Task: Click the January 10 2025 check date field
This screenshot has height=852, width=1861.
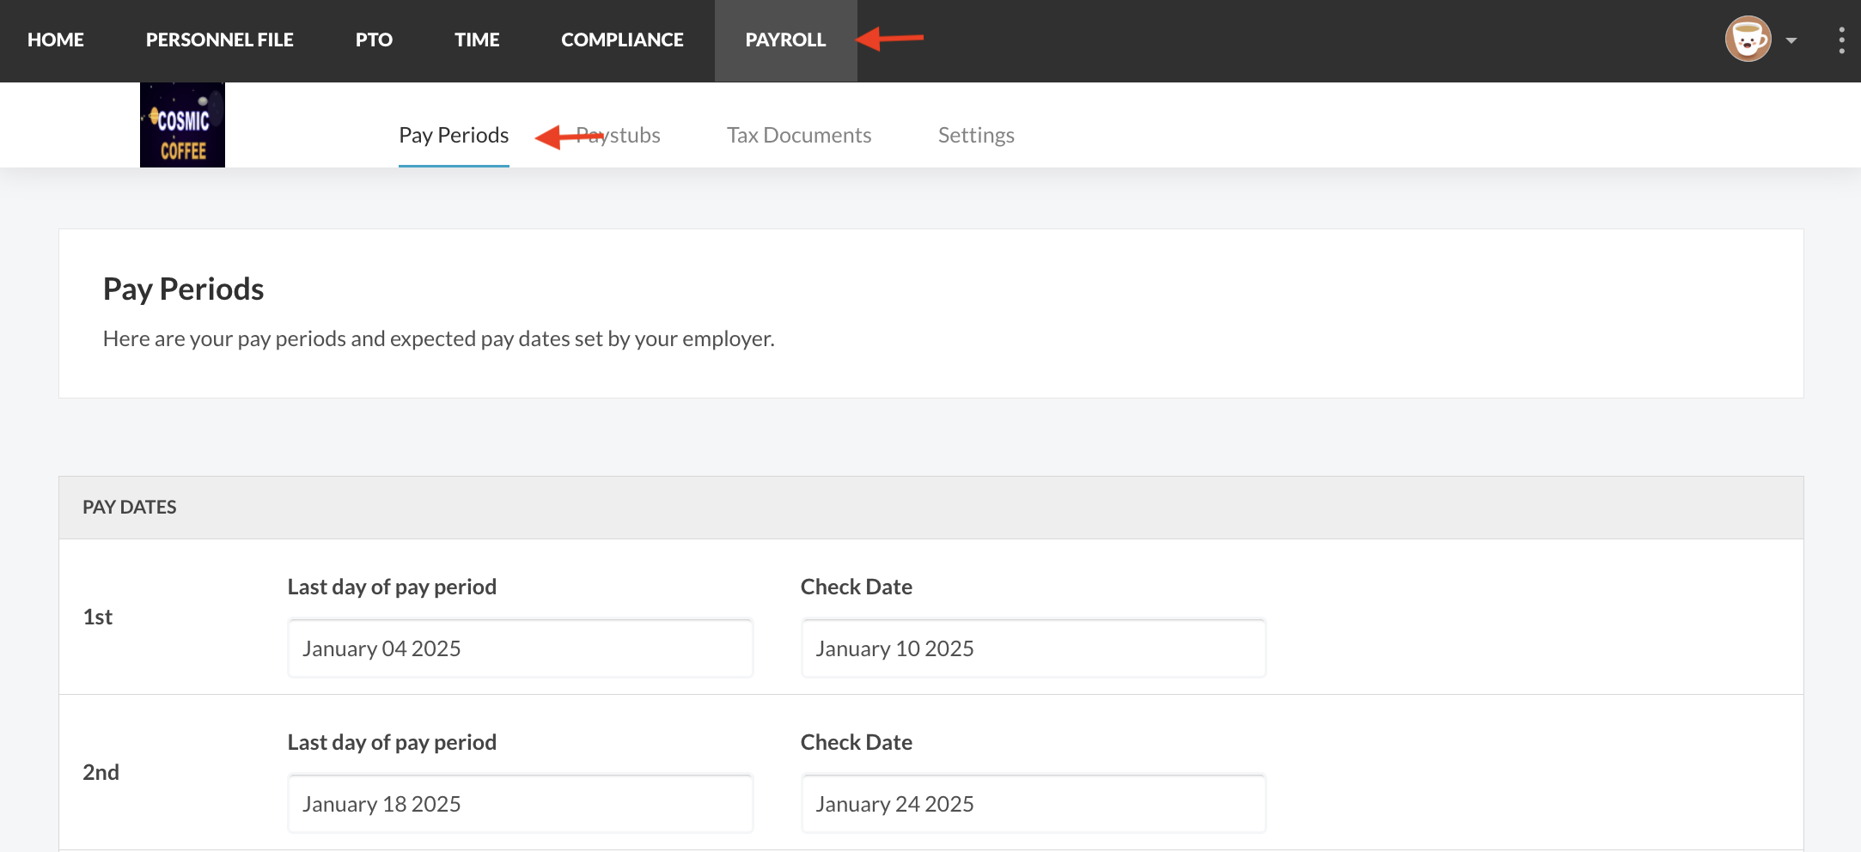Action: tap(1033, 648)
